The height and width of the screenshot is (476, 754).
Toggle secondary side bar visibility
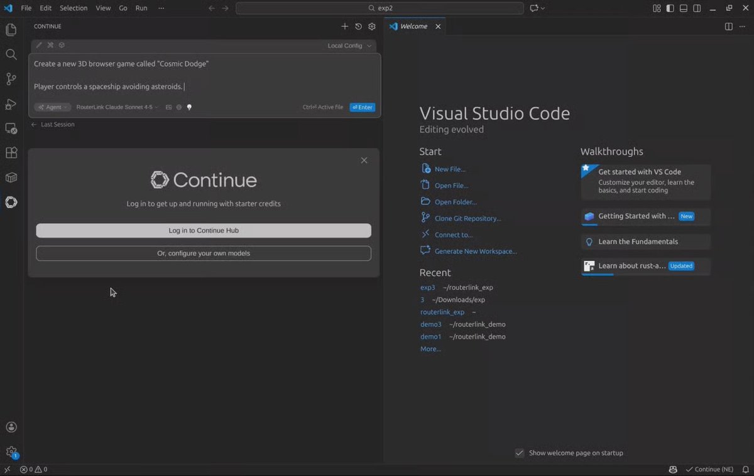pyautogui.click(x=697, y=8)
